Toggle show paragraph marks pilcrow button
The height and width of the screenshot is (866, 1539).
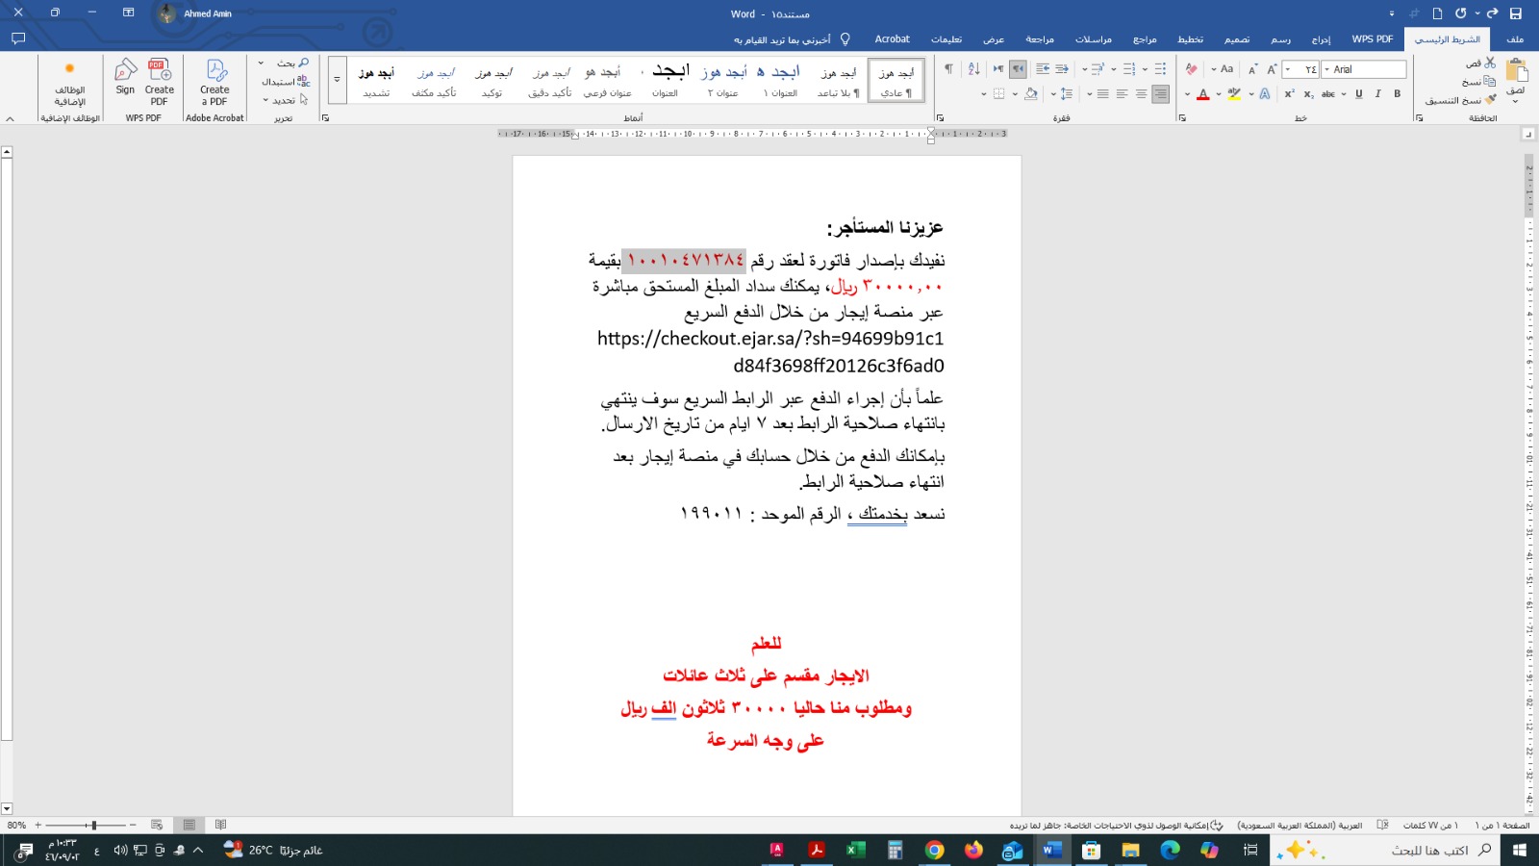coord(948,69)
